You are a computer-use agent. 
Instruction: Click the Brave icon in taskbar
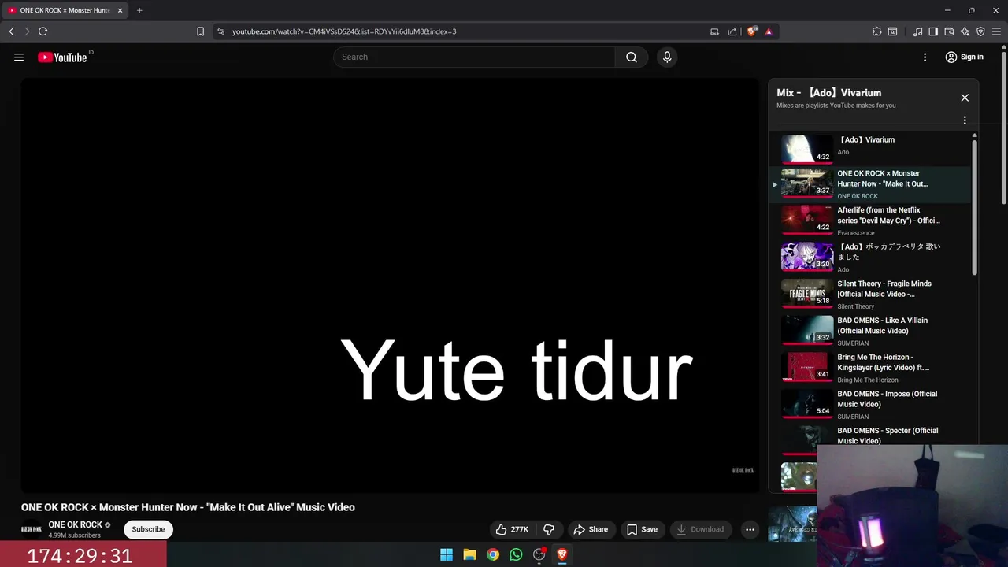562,554
